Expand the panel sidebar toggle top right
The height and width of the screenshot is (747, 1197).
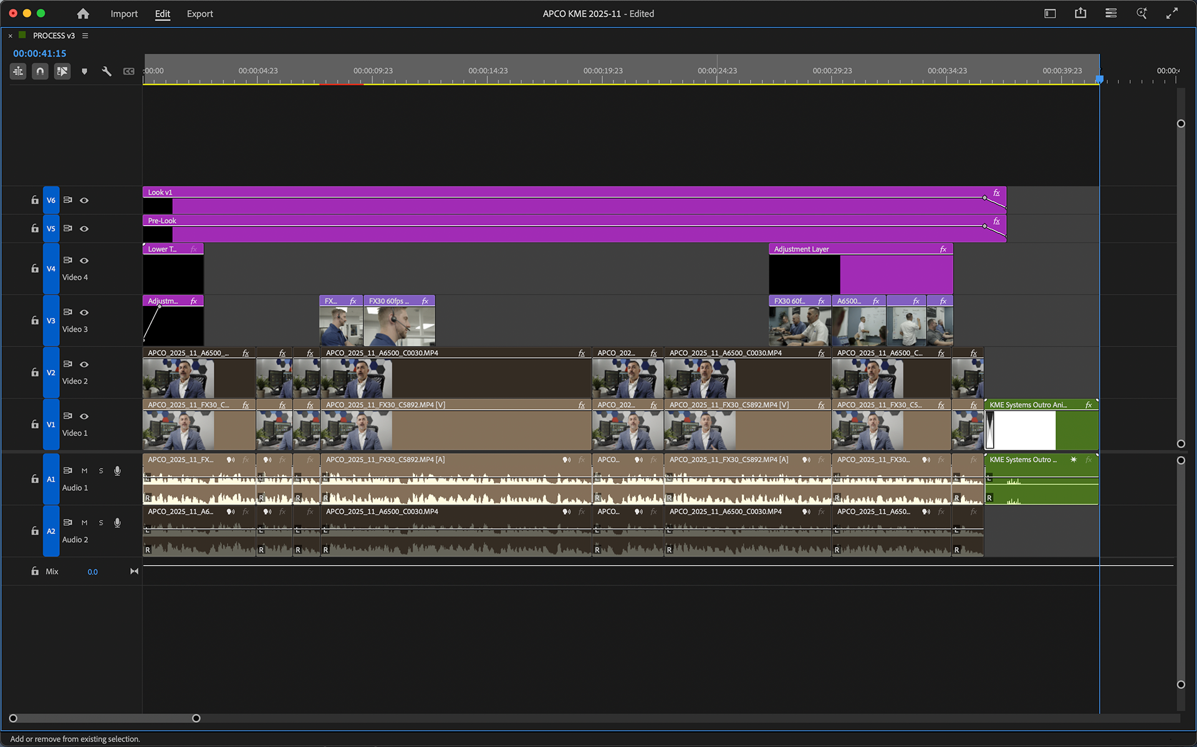[x=1050, y=12]
